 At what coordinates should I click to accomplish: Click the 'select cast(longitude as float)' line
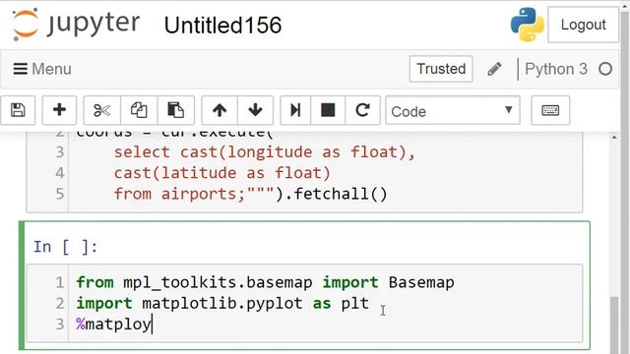coord(265,152)
